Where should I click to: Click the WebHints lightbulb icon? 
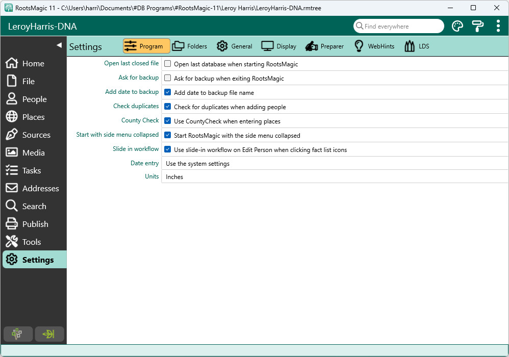point(359,46)
